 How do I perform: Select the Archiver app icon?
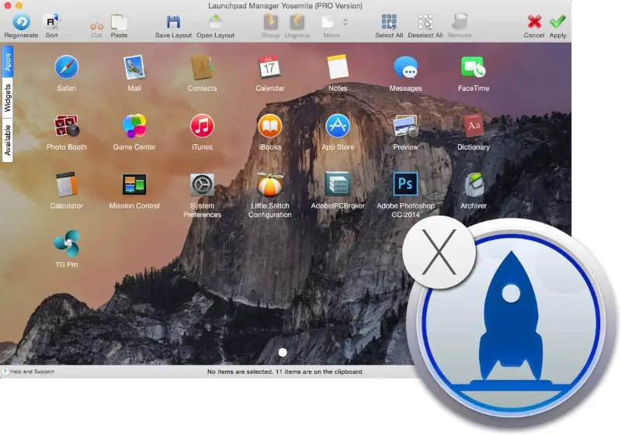(x=474, y=185)
